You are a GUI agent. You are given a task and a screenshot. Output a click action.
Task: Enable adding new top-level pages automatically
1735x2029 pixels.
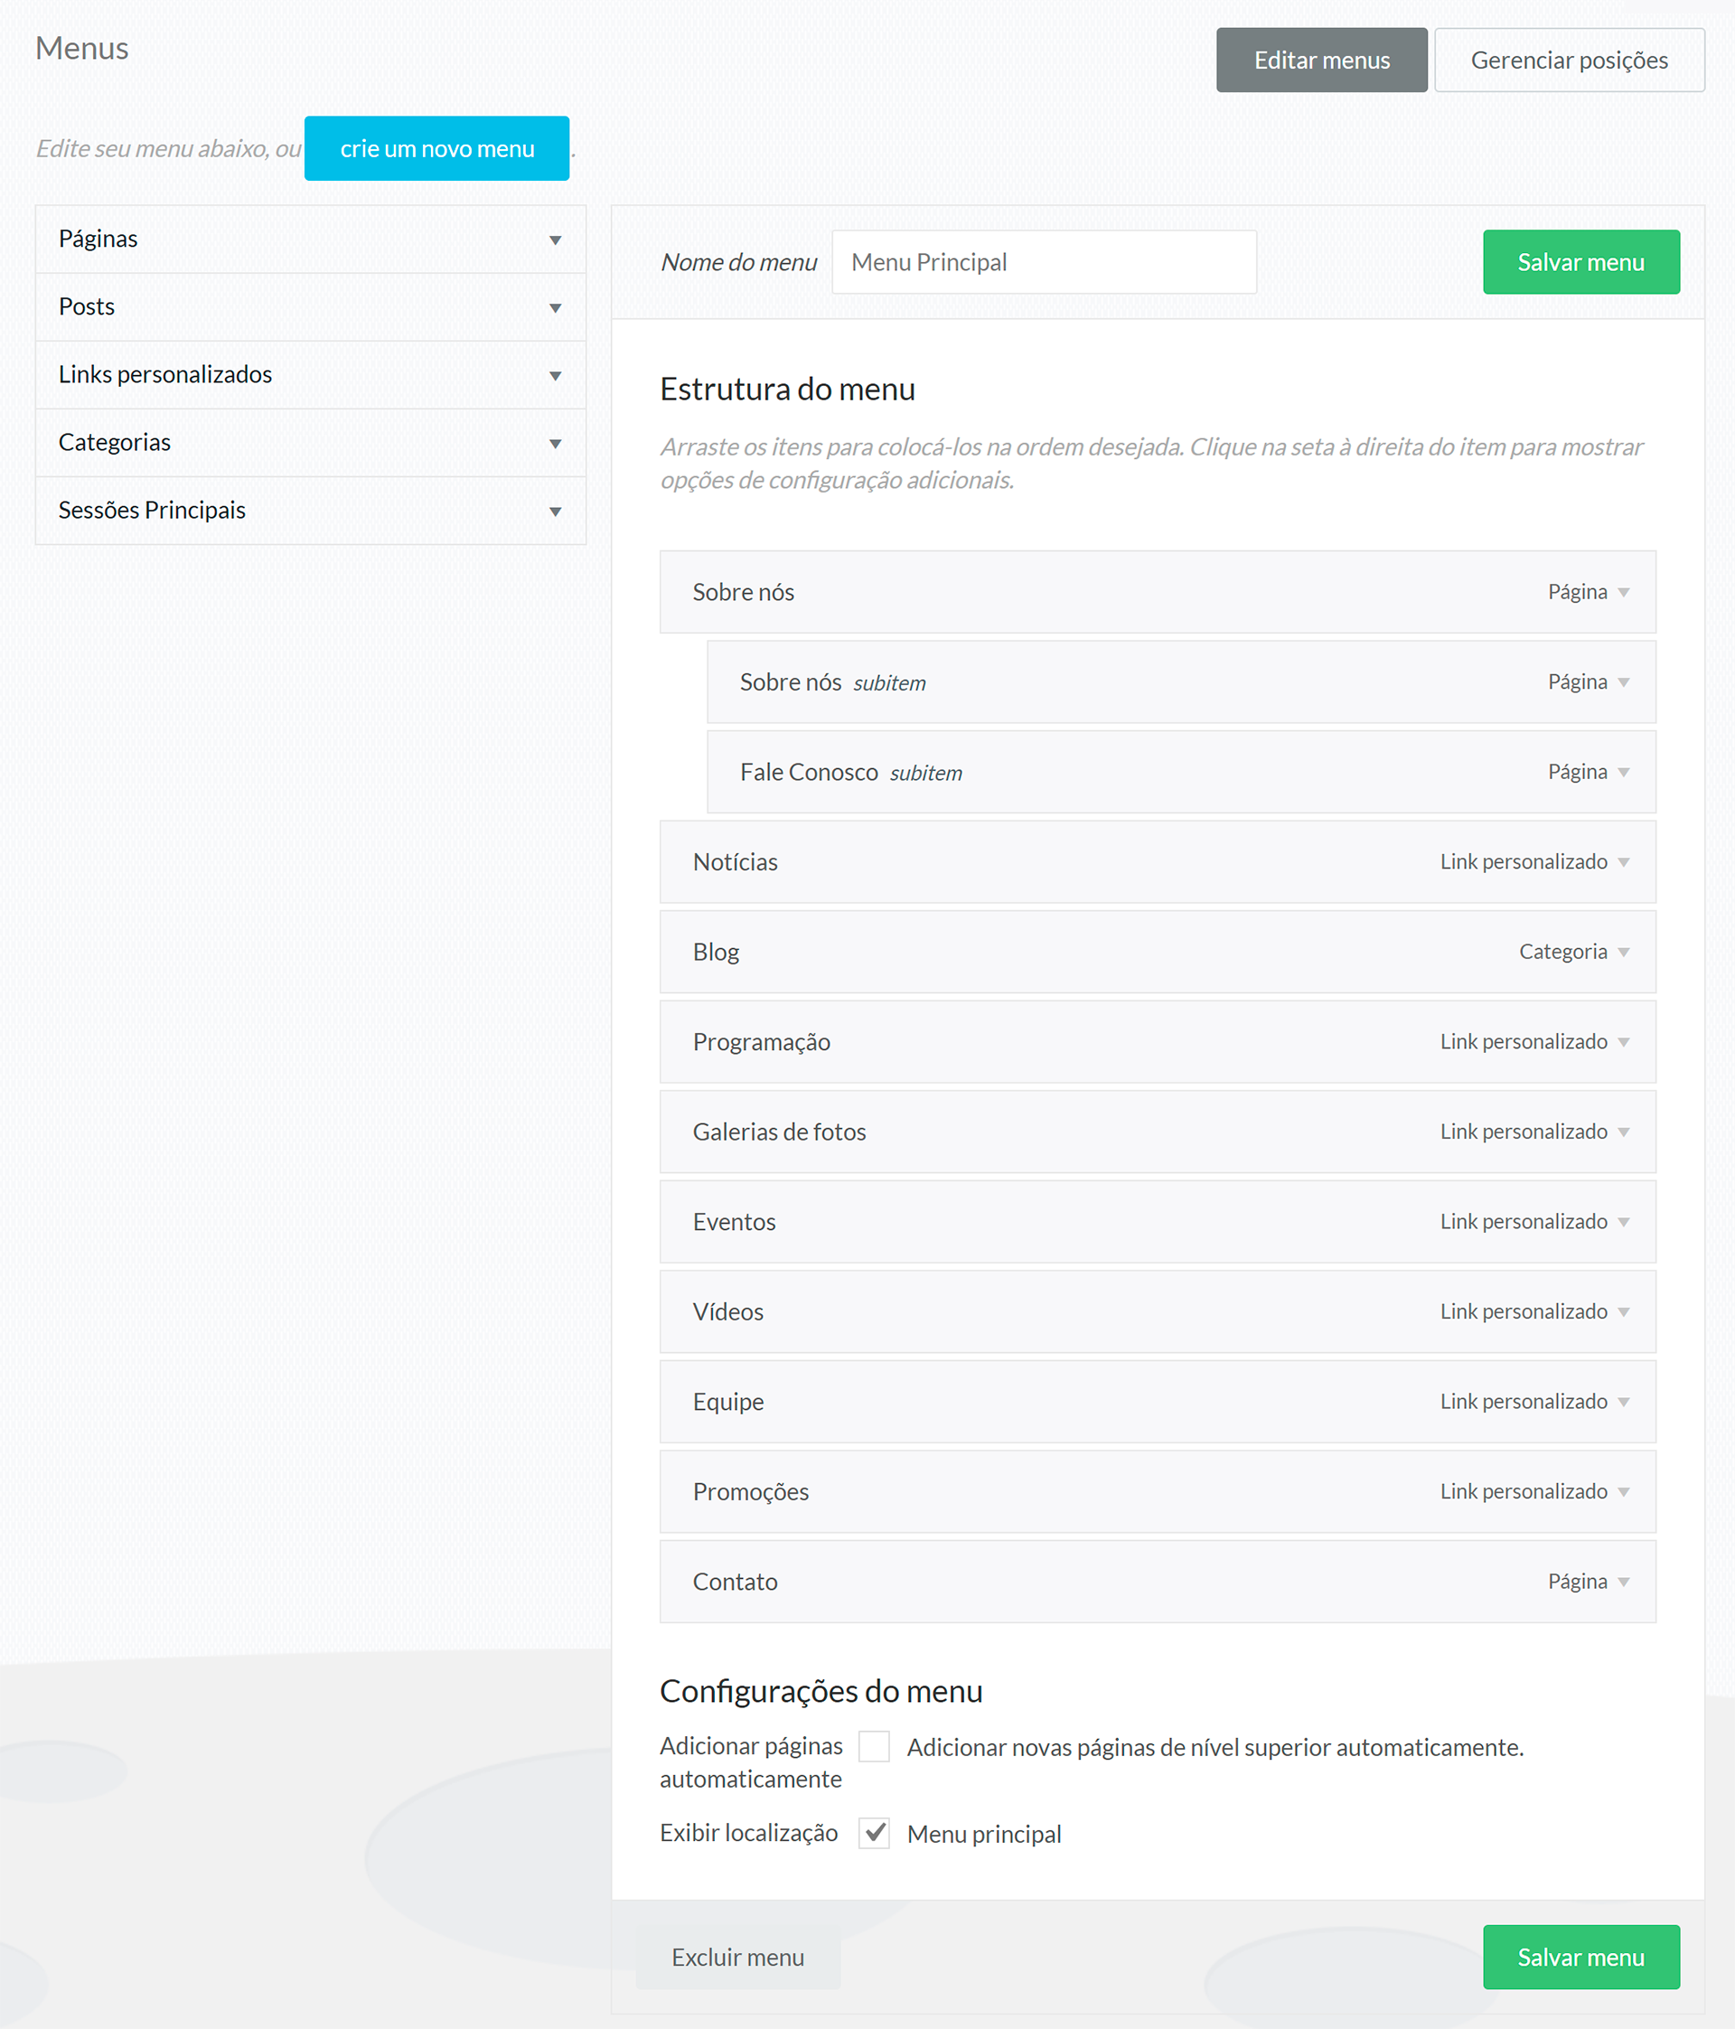pos(874,1746)
